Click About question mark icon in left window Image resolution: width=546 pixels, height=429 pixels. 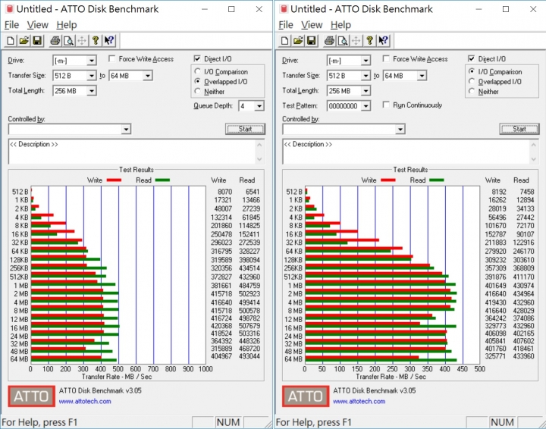(96, 41)
